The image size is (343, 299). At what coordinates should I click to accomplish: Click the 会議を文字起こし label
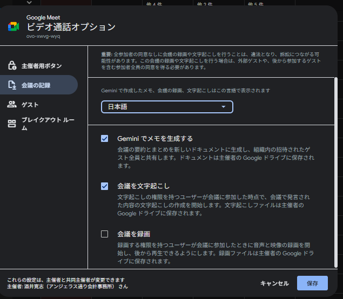point(143,186)
